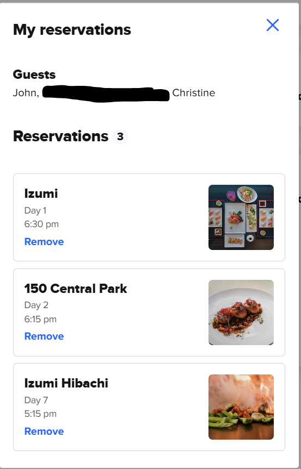The height and width of the screenshot is (469, 301).
Task: Select the Izumi restaurant title
Action: tap(41, 193)
